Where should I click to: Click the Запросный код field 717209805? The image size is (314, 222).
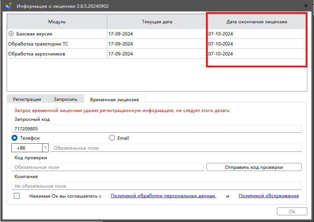point(156,129)
